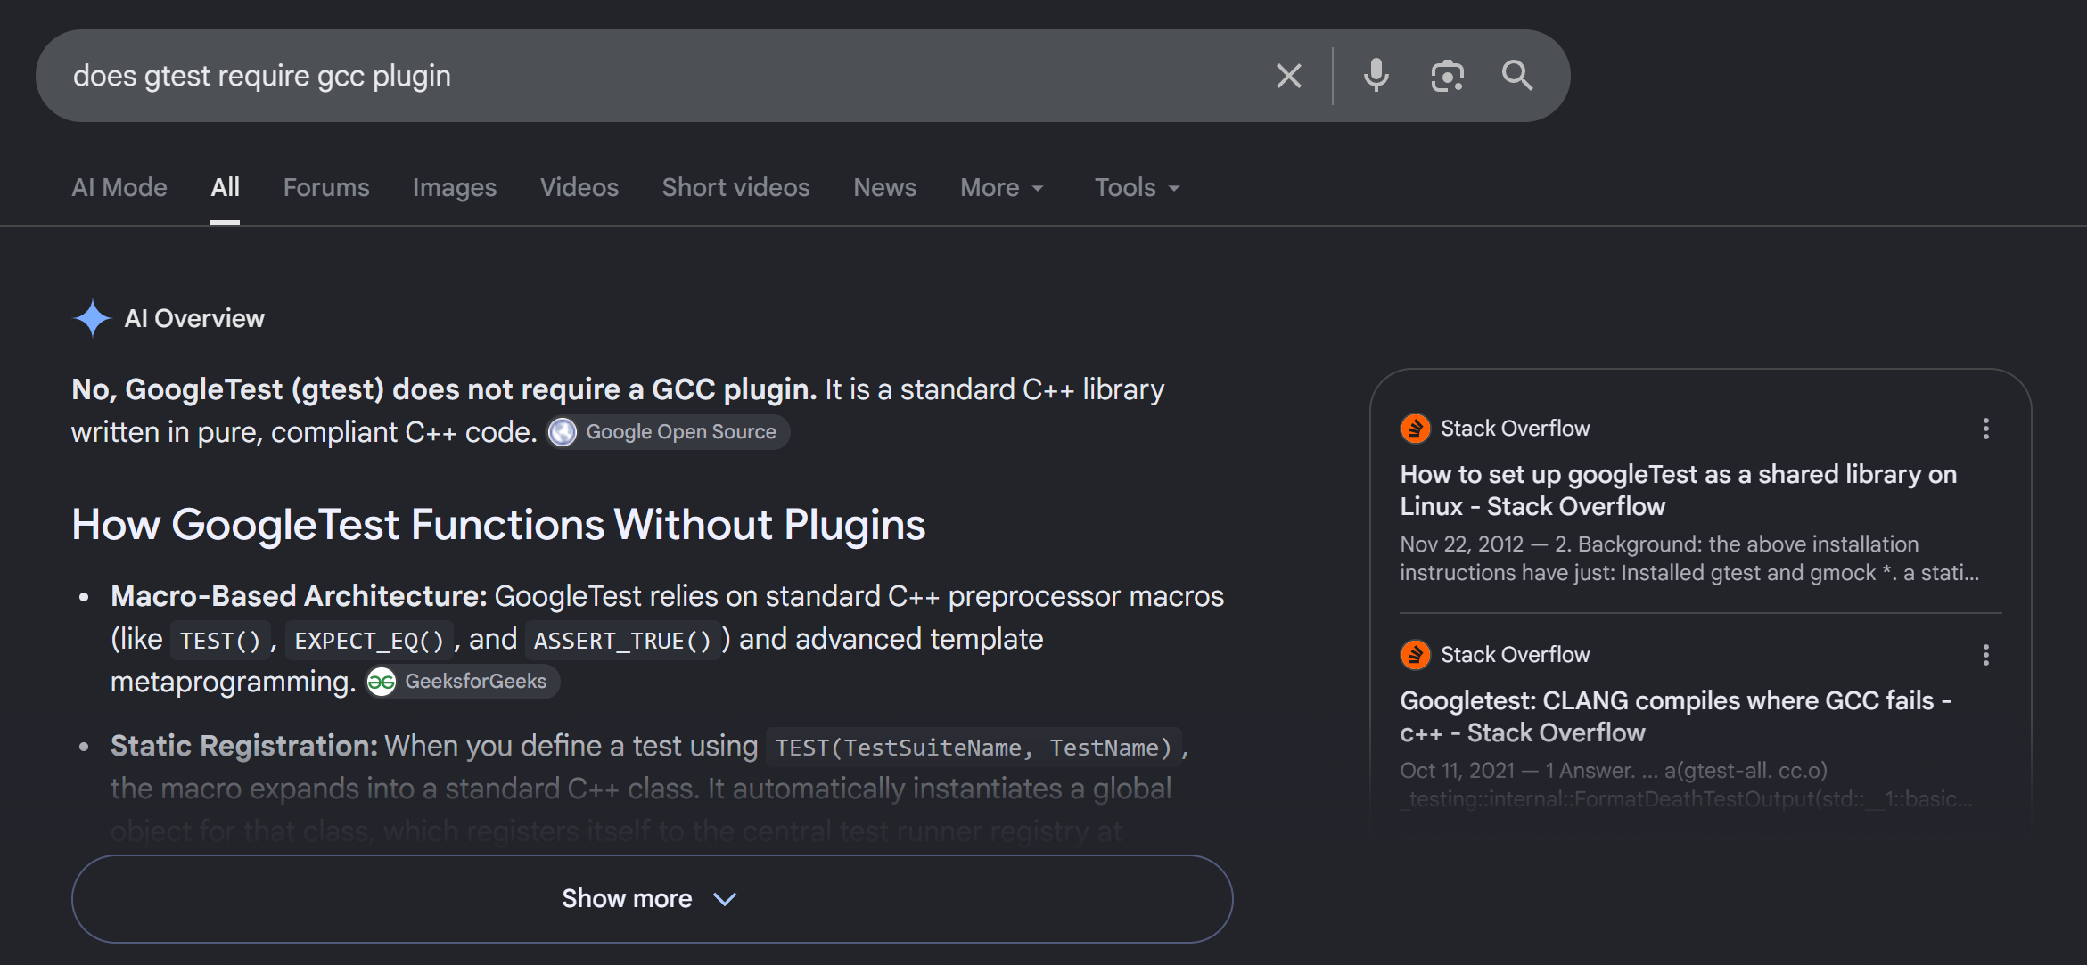Clear the search query with the X icon
Screen dimensions: 2087x965
(1288, 76)
